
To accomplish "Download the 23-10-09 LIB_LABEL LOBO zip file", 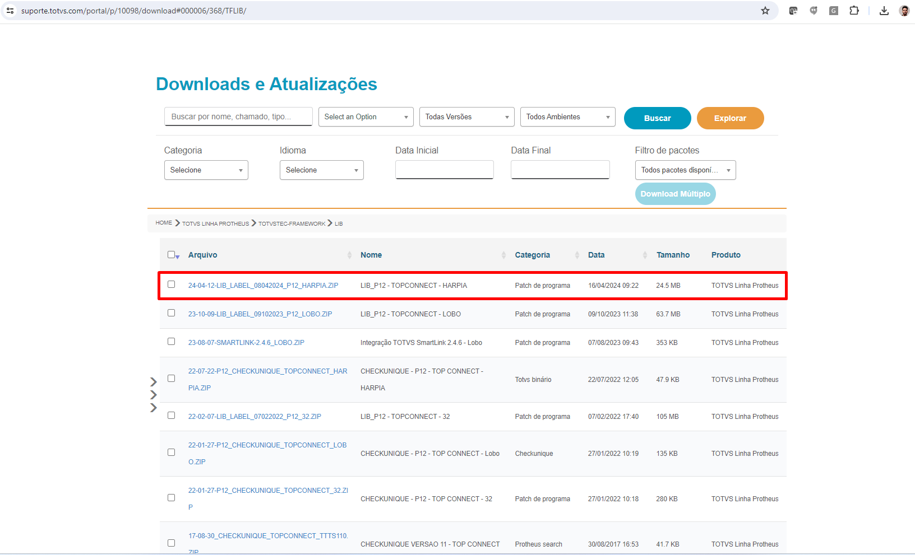I will tap(260, 314).
